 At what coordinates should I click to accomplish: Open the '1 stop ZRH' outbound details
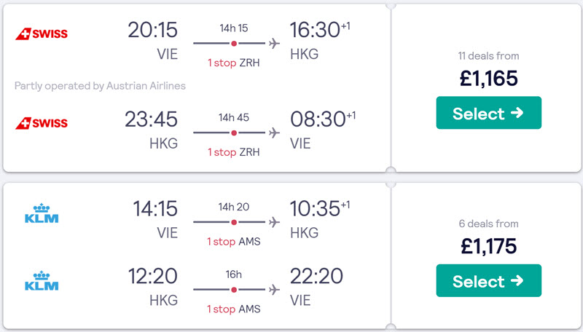[x=233, y=63]
